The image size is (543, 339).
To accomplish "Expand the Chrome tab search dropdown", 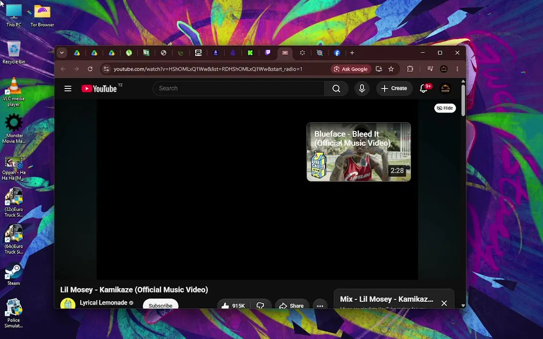I will [62, 53].
